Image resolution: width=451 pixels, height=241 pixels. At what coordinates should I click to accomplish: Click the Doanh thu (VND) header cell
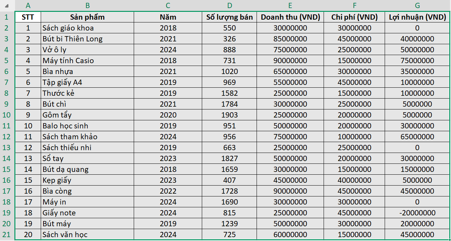point(290,17)
